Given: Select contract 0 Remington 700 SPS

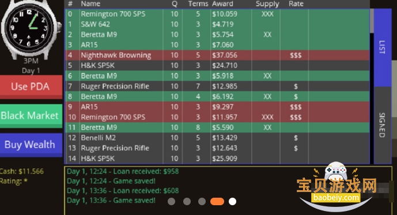Looking at the screenshot, I should 217,14.
